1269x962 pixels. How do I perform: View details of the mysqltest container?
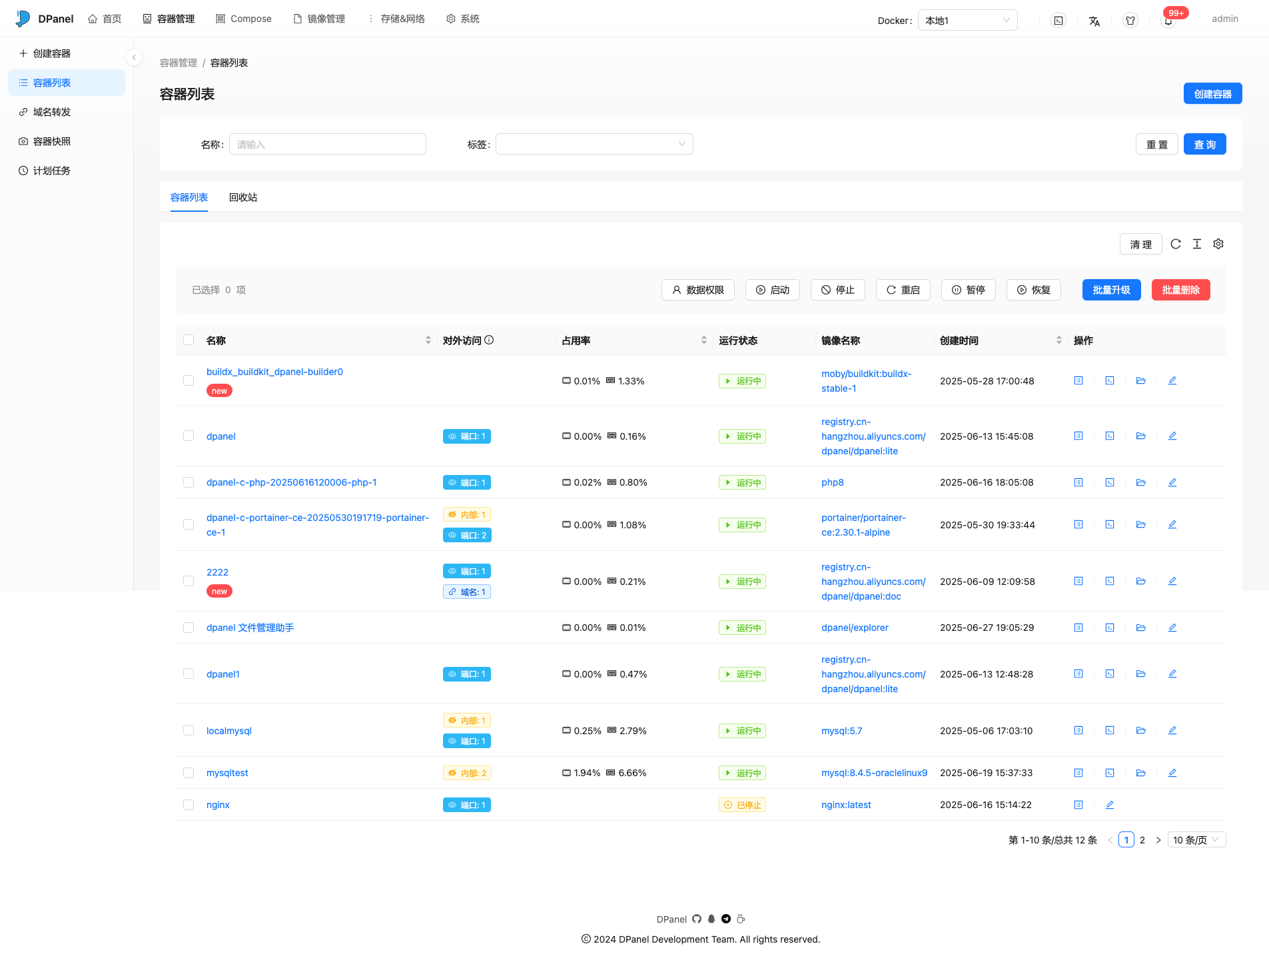(1078, 773)
